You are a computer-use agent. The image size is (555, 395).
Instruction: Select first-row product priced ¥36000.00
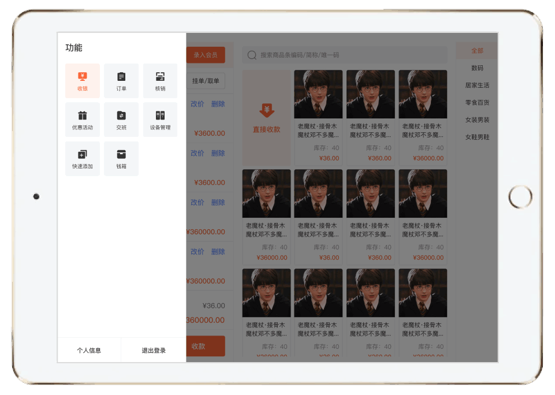click(x=423, y=118)
